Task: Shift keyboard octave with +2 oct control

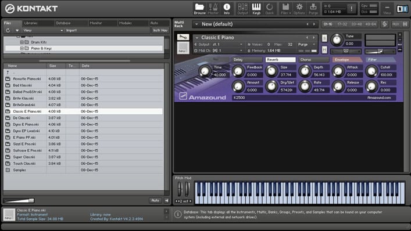Action: coord(184,201)
